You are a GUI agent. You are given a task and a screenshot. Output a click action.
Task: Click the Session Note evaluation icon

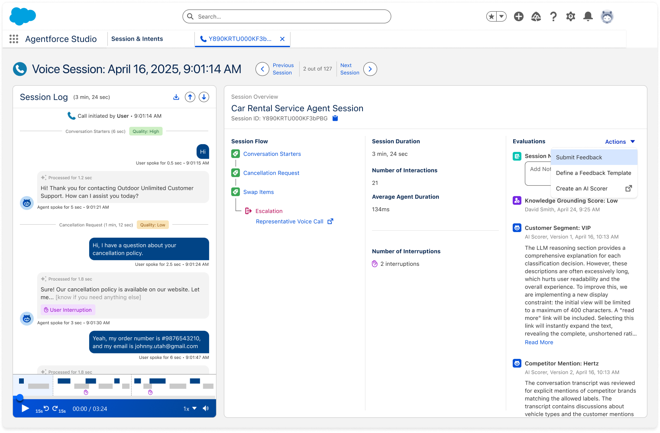tap(517, 156)
